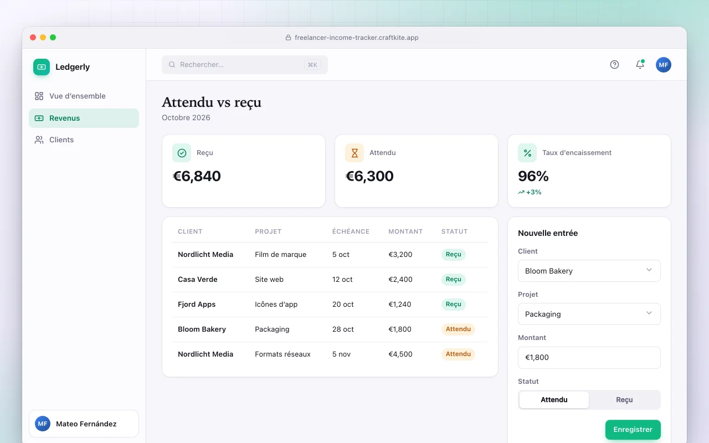Click the Enregistrer button
The image size is (709, 443).
point(633,430)
